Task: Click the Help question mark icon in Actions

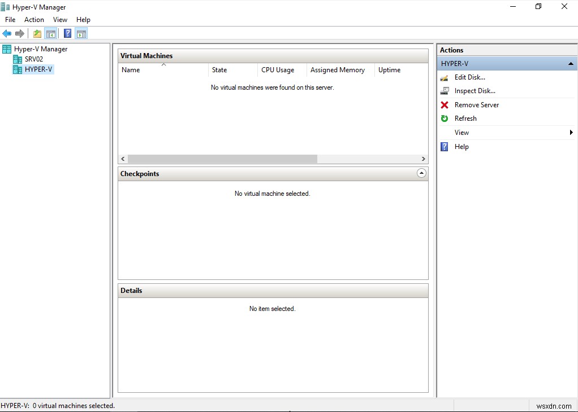Action: (x=445, y=147)
